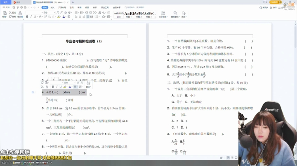
Task: Click the print icon in quick access
Action: pyautogui.click(x=21, y=7)
